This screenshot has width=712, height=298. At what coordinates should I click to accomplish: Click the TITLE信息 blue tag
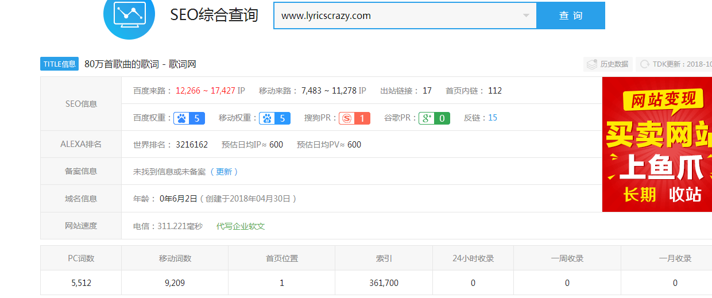point(60,64)
